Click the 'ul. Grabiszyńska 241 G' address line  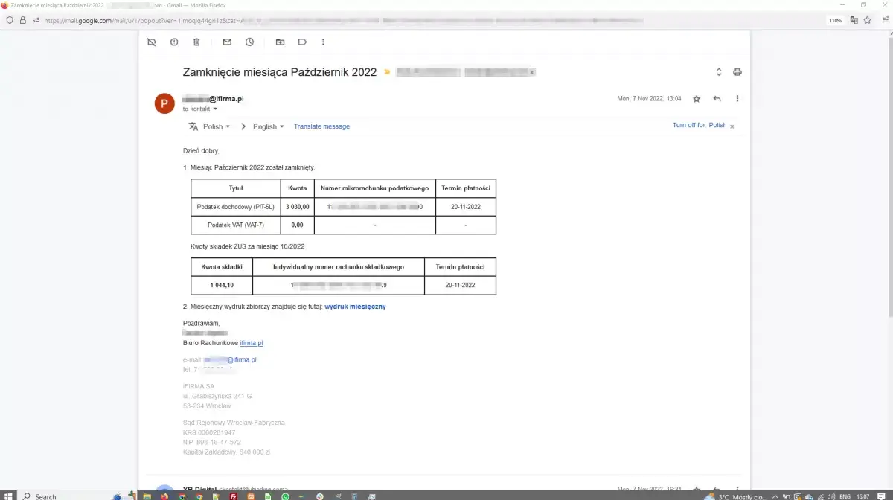[217, 396]
